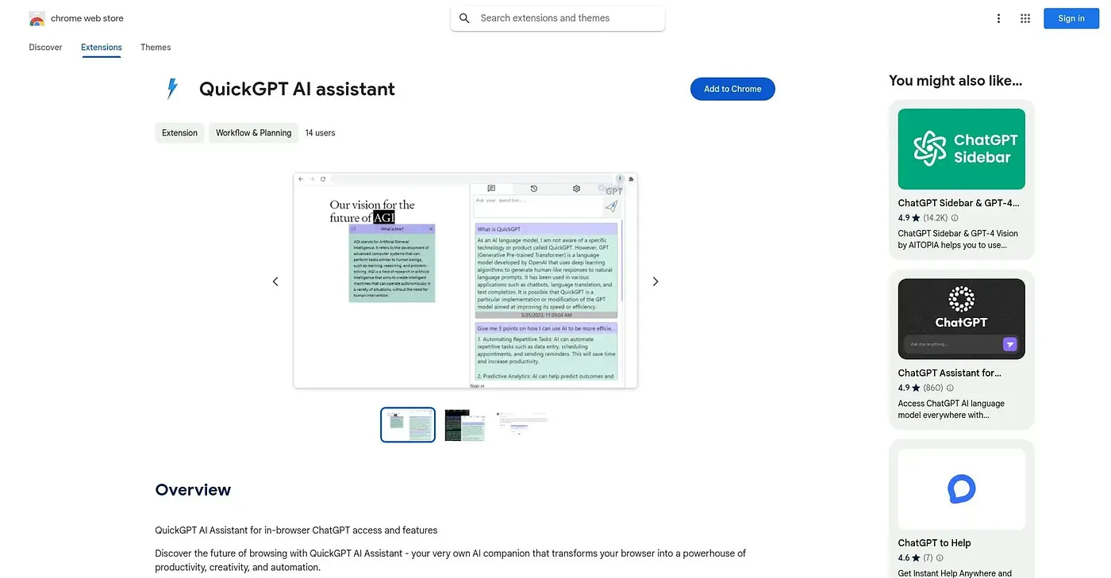The height and width of the screenshot is (578, 1111).
Task: Open the ChatGPT to Help card image
Action: click(962, 489)
